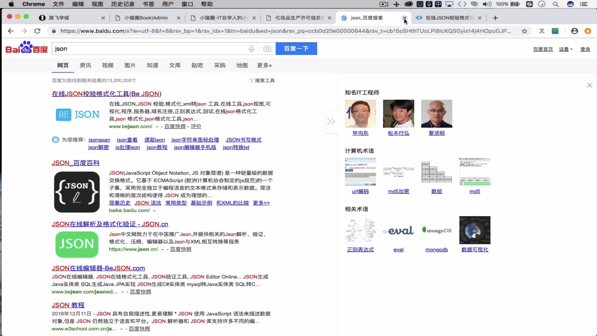Screen dimensions: 597x336
Task: Click the voice search microphone icon
Action: point(251,49)
